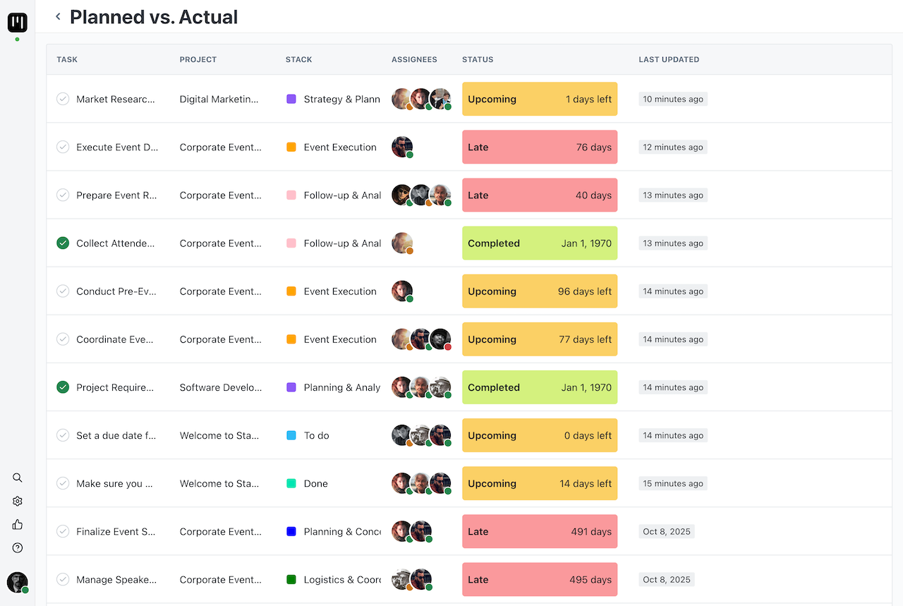Click the Late 495 days status badge
This screenshot has width=903, height=606.
pos(540,580)
